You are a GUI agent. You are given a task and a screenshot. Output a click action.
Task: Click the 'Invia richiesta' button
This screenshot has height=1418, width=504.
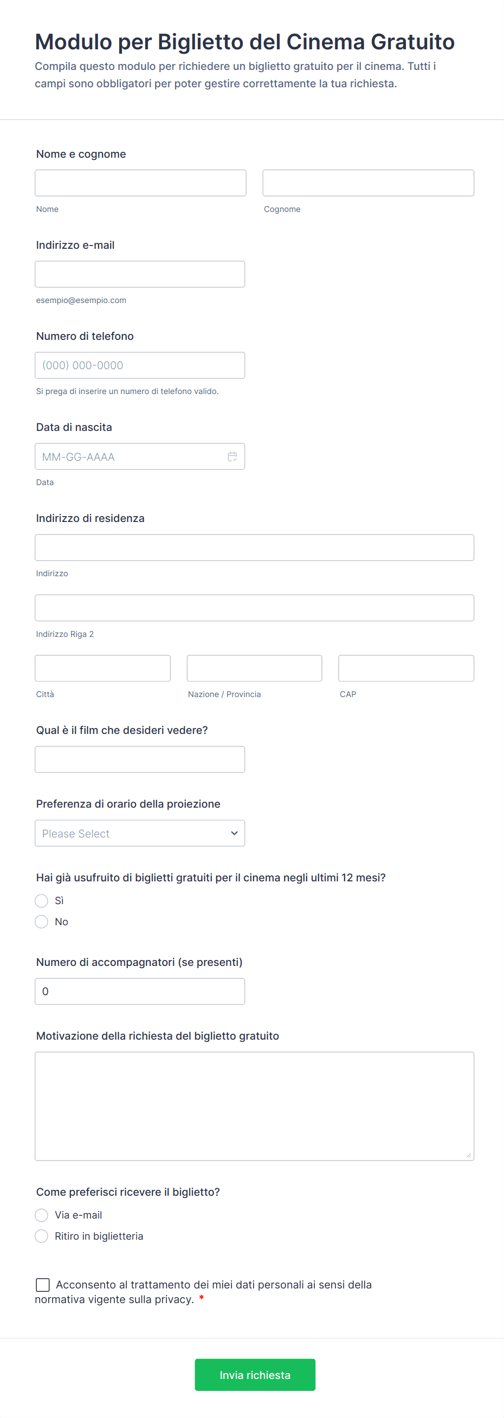click(x=255, y=1375)
